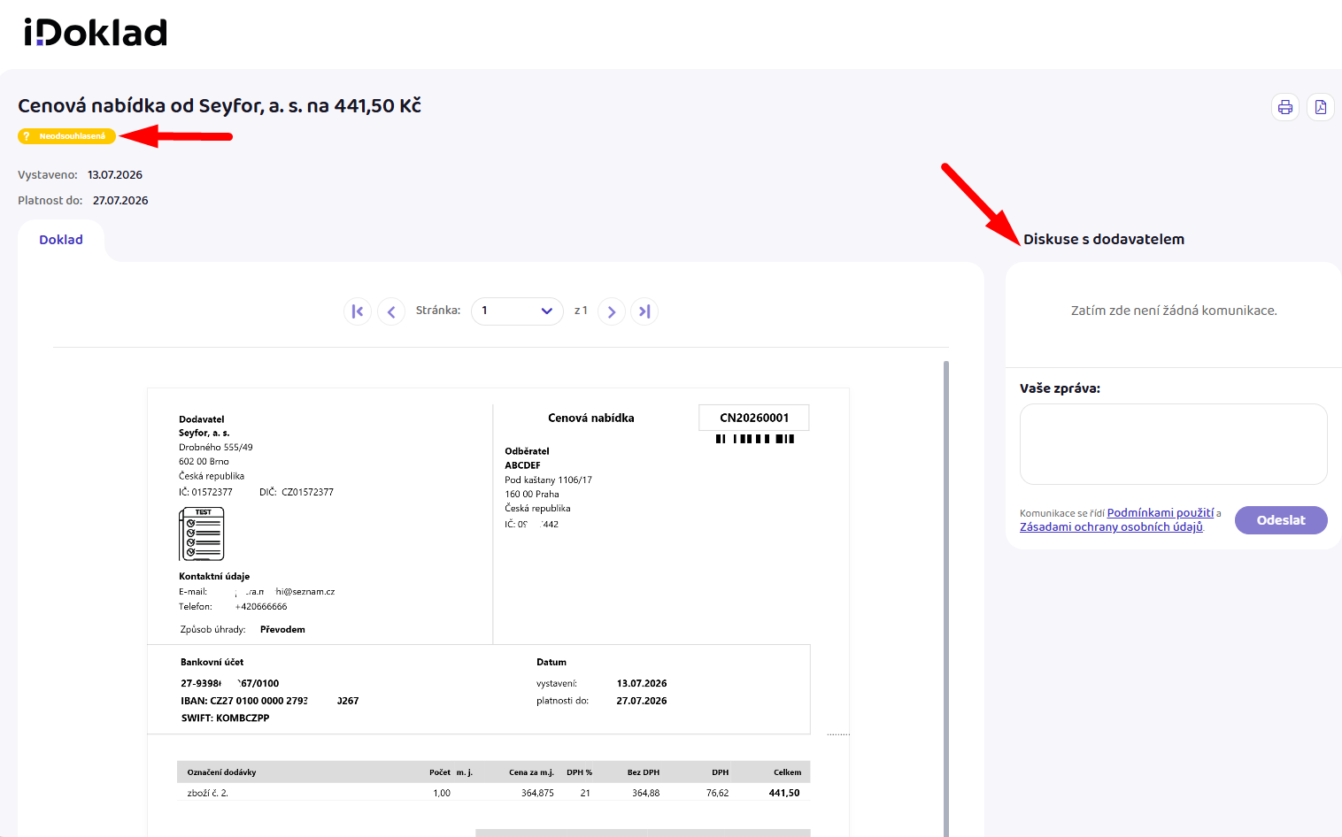Focus the Vaše zpráva message field

tap(1174, 444)
